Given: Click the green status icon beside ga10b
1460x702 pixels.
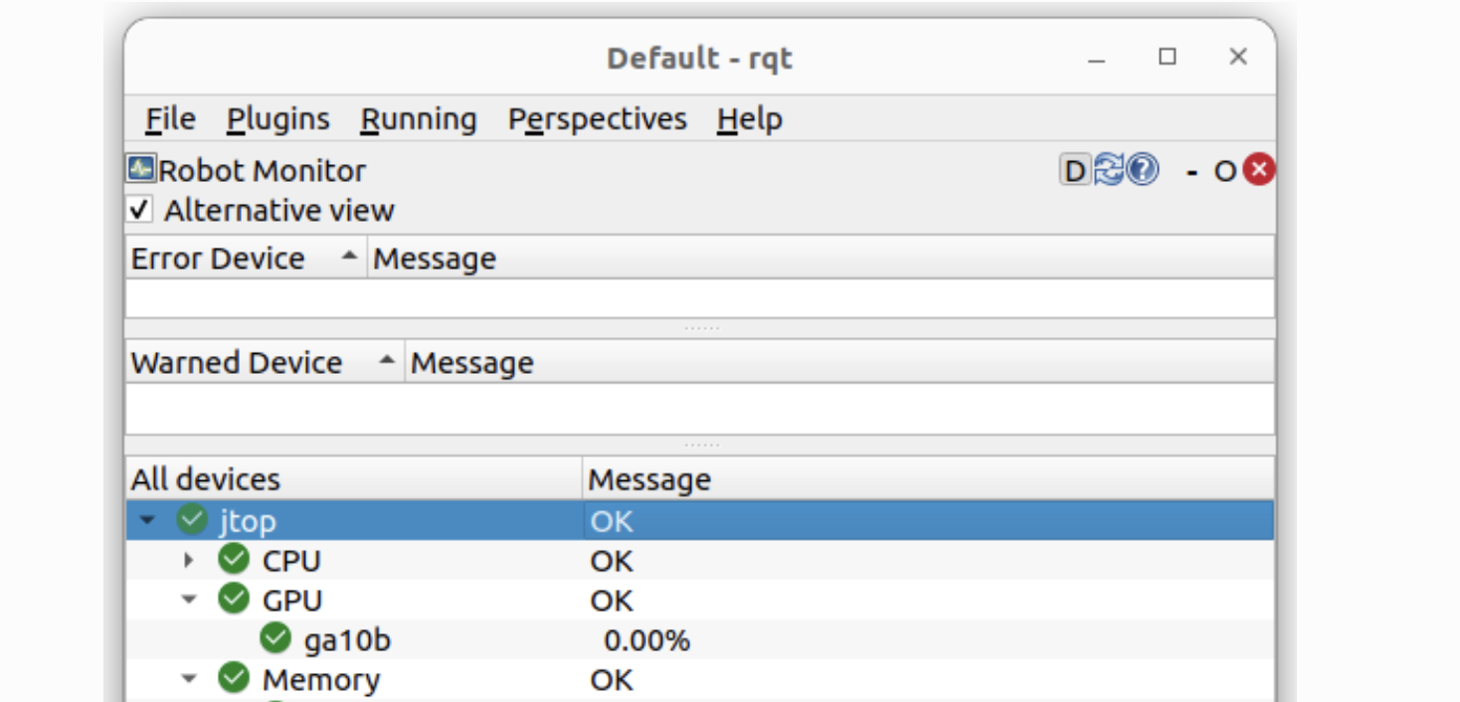Looking at the screenshot, I should pos(275,639).
